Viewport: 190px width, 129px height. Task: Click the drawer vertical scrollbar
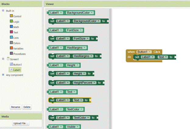click(x=110, y=69)
